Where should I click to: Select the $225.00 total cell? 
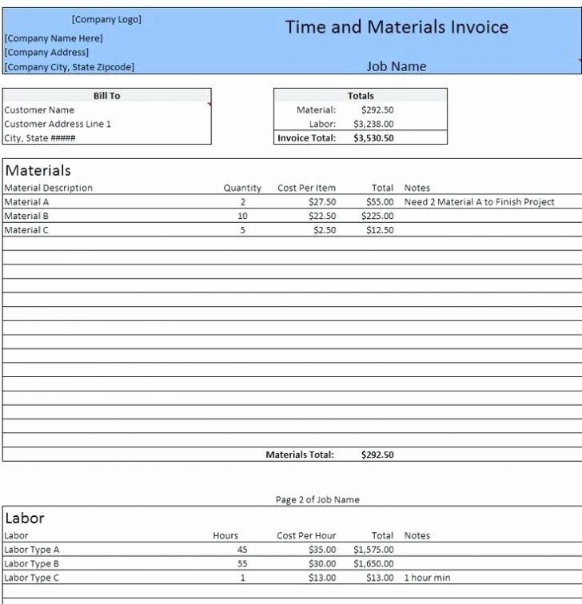click(x=377, y=216)
